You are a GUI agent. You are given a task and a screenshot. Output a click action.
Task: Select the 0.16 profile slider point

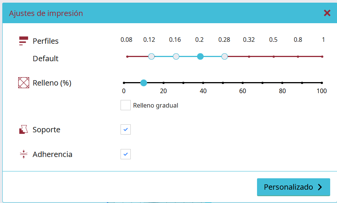[x=176, y=57]
